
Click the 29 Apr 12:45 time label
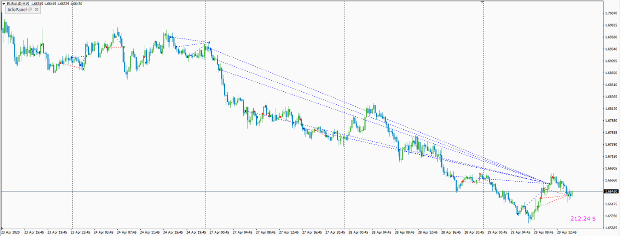pos(568,232)
